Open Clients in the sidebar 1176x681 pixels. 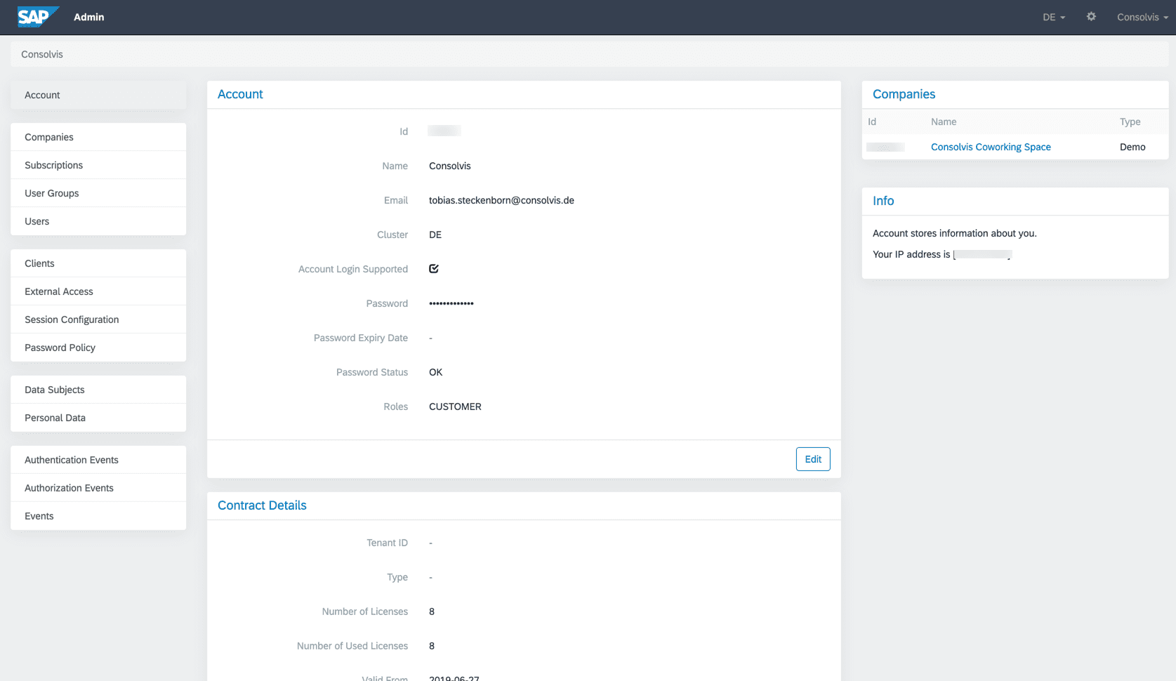pyautogui.click(x=98, y=263)
